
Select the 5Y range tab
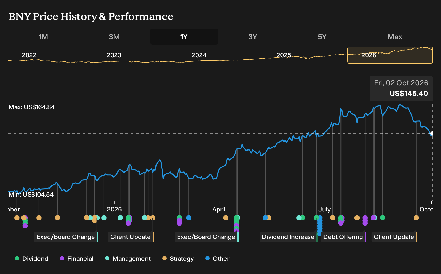pyautogui.click(x=322, y=37)
